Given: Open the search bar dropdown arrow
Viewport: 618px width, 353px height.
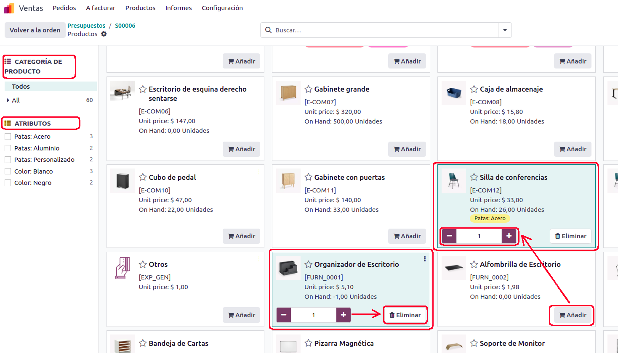Looking at the screenshot, I should coord(504,30).
